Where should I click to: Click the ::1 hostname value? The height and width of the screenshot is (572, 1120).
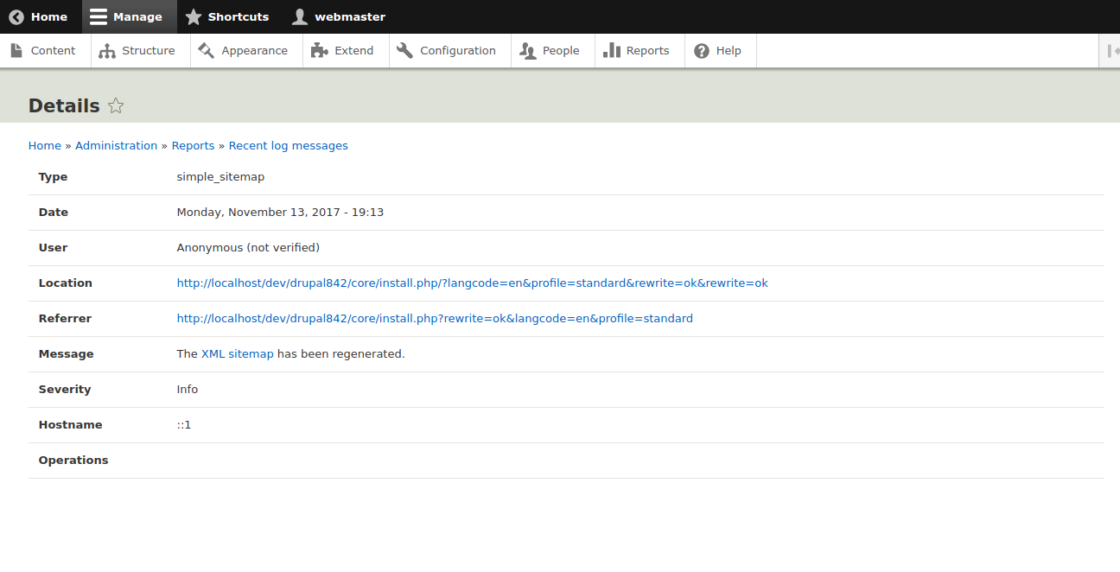184,425
